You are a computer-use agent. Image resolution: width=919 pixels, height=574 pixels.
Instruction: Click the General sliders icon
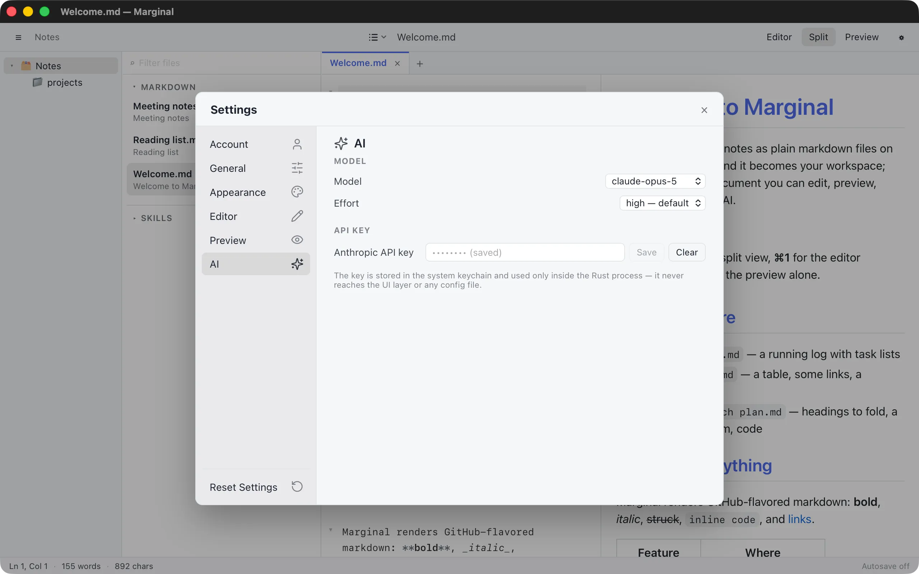coord(297,168)
